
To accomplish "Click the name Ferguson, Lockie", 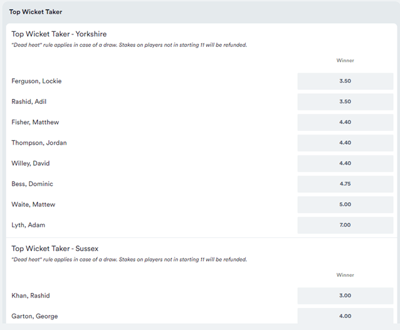I will point(36,81).
